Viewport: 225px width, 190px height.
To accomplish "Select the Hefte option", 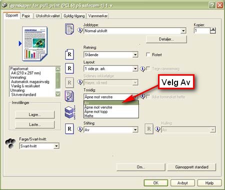I will [x=111, y=116].
